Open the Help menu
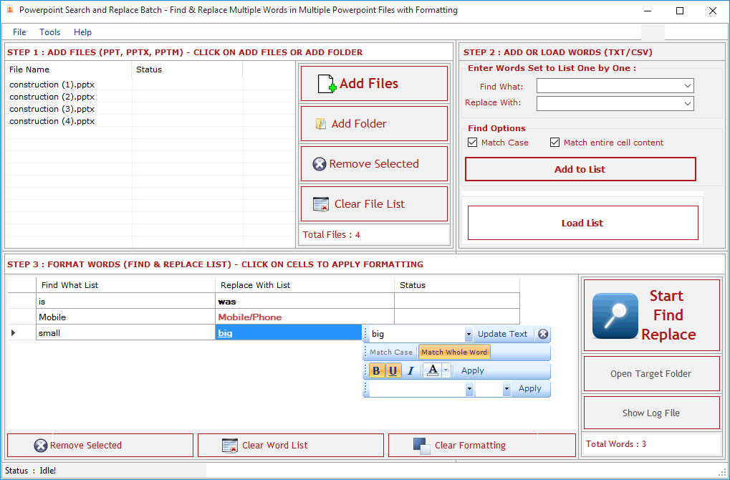 coord(83,32)
